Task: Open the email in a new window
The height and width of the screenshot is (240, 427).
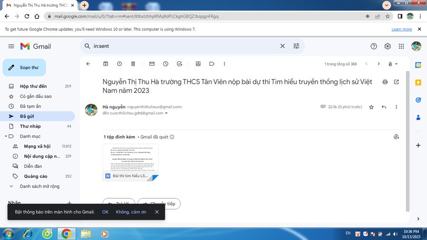Action: (x=396, y=82)
